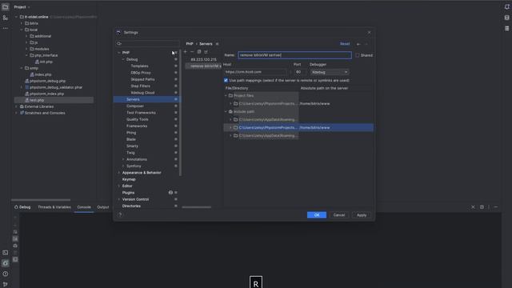This screenshot has width=512, height=288.
Task: Go back using Settings back arrow
Action: 359,44
